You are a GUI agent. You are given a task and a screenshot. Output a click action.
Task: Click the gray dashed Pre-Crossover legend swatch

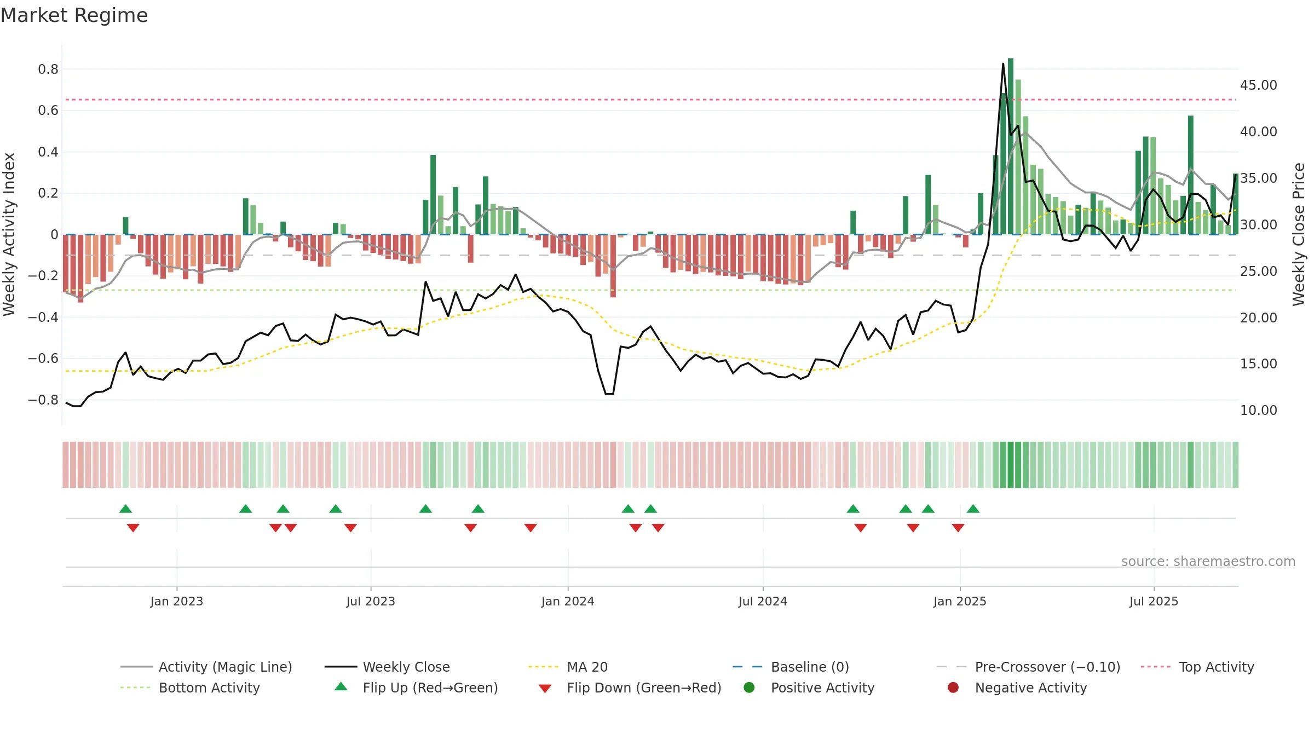click(x=952, y=667)
